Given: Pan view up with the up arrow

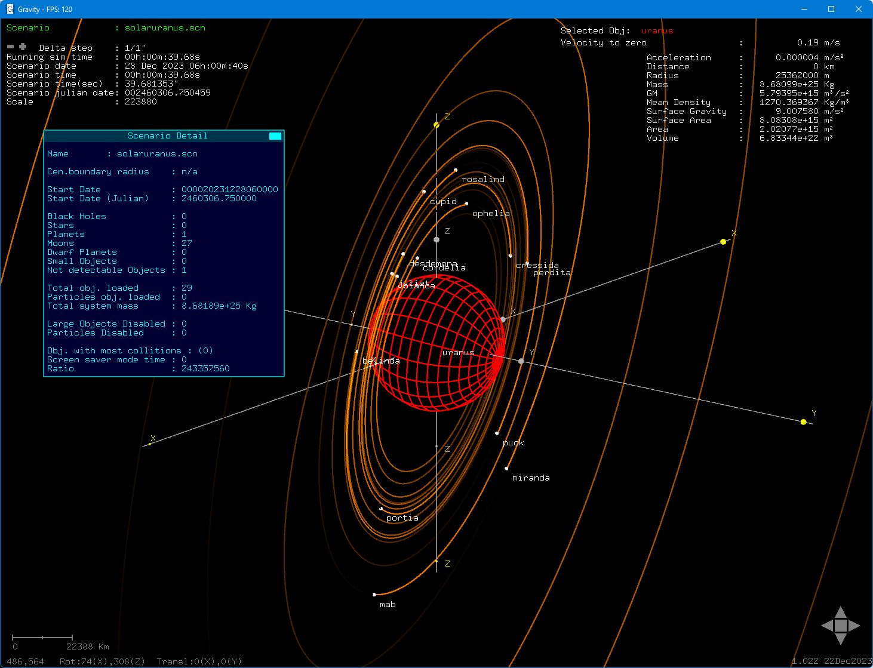Looking at the screenshot, I should click(x=841, y=612).
